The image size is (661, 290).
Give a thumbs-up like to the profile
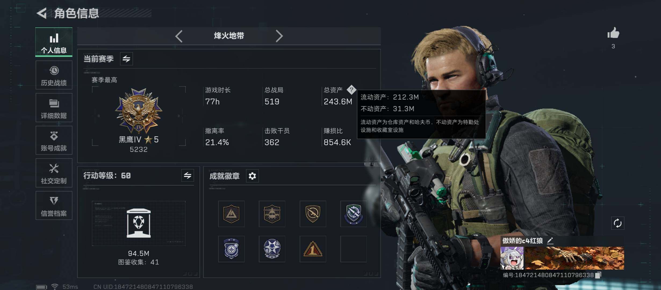613,33
